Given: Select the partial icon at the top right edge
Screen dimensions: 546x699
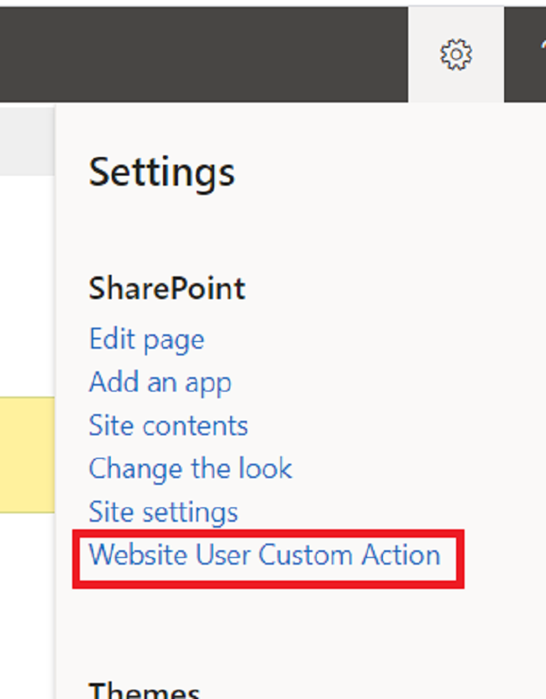Looking at the screenshot, I should 542,42.
